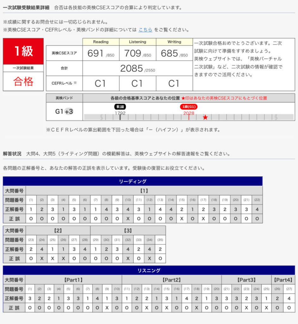Select the Listening column header
Image resolution: width=298 pixels, height=324 pixels.
coord(137,42)
